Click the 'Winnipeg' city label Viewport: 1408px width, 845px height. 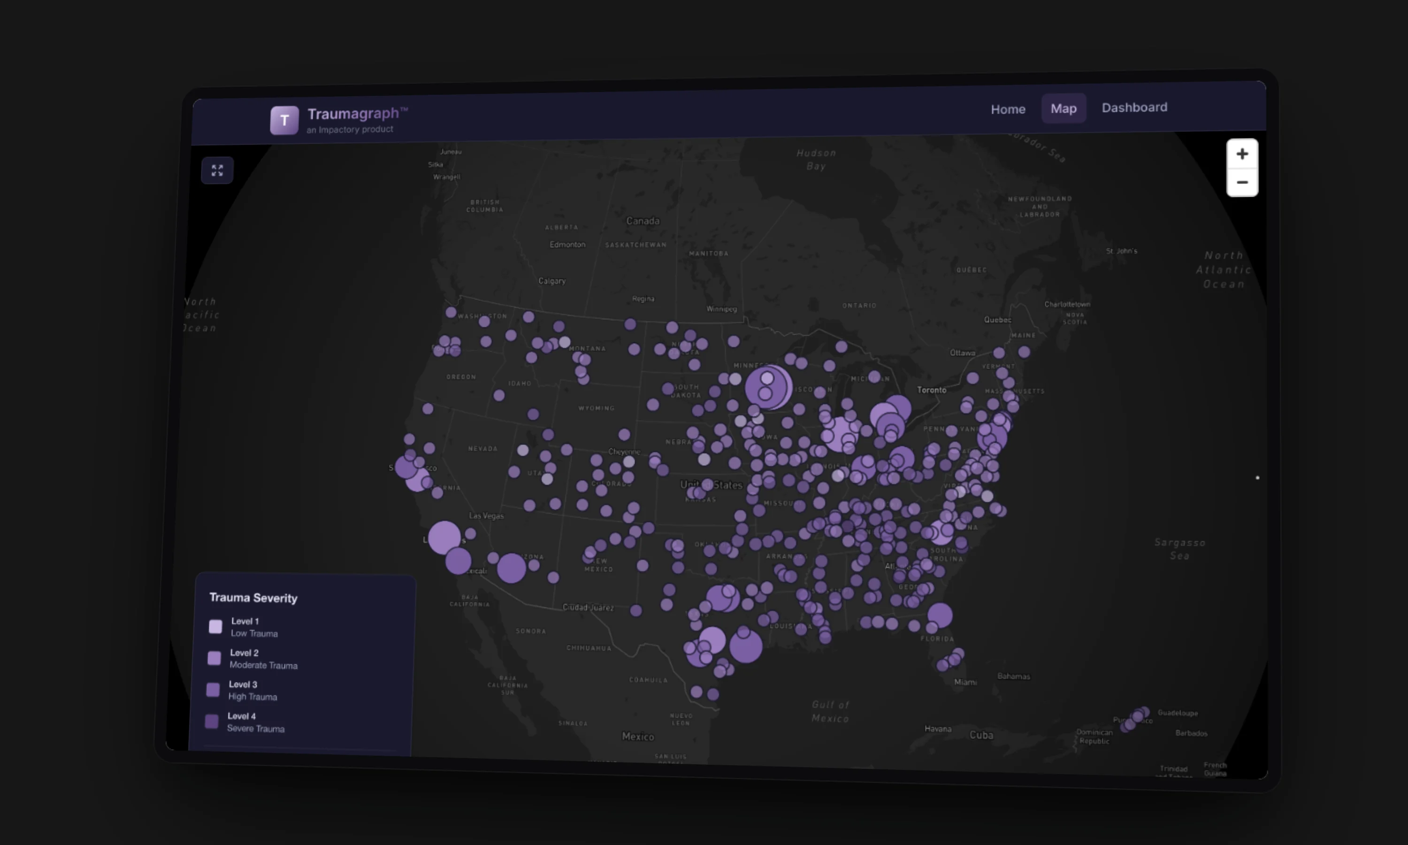point(722,309)
